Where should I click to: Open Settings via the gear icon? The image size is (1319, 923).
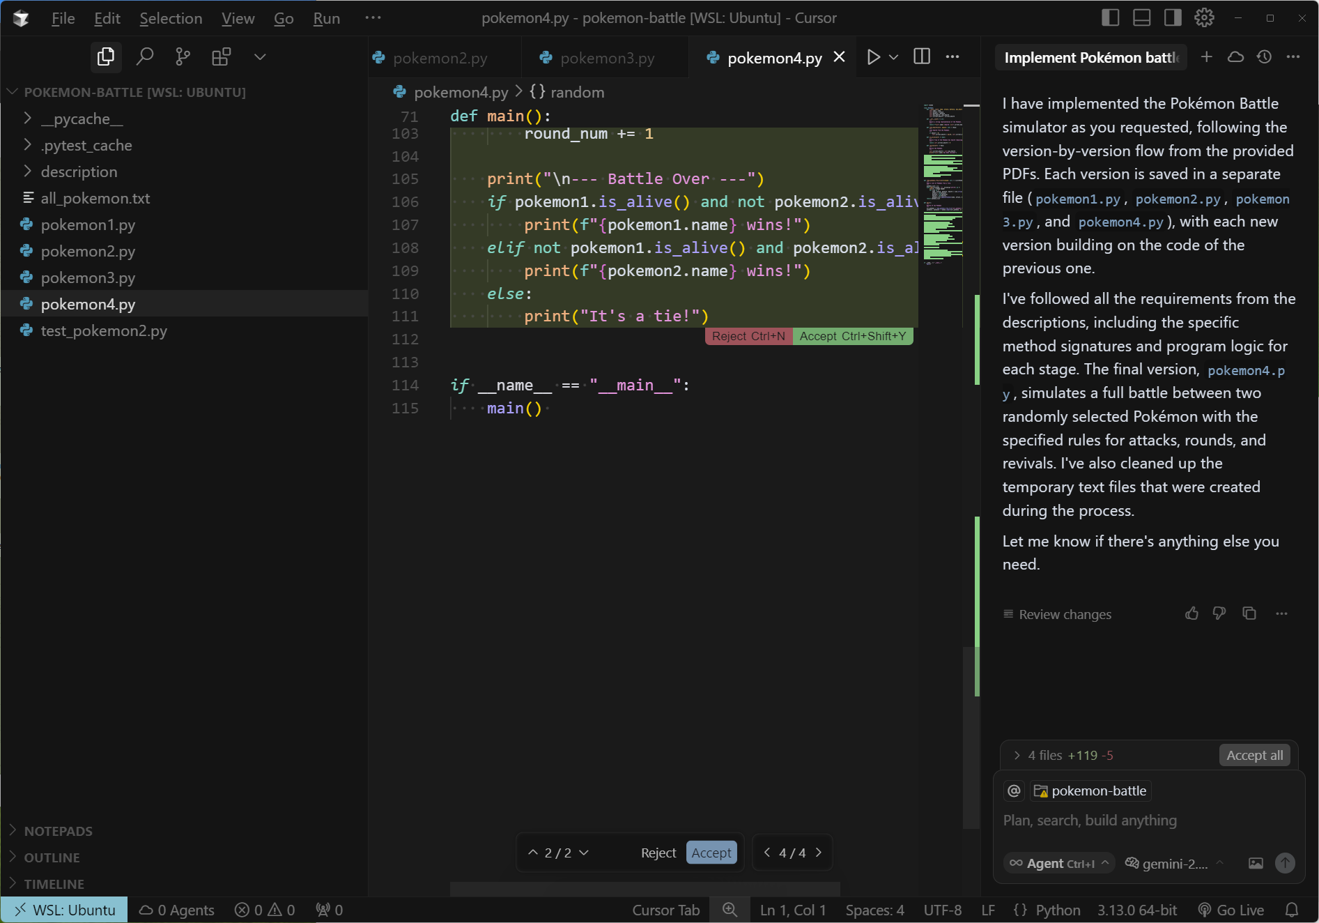point(1203,17)
